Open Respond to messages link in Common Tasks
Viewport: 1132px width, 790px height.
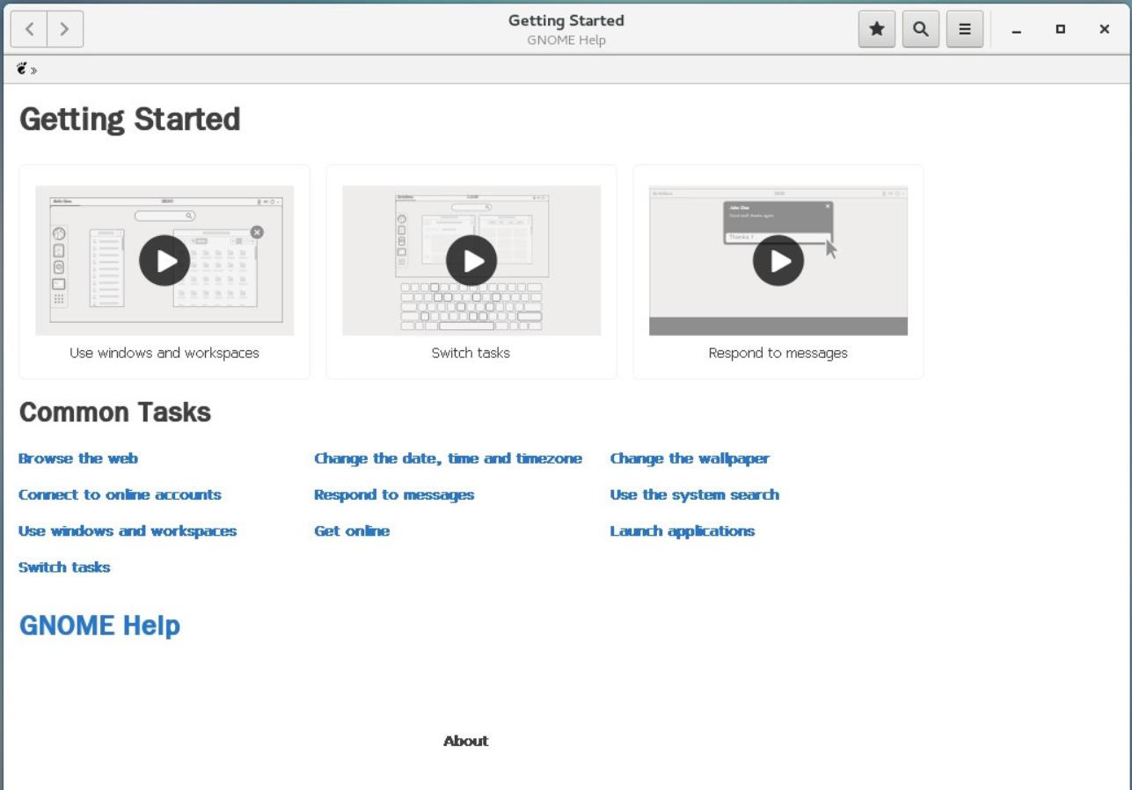tap(394, 494)
